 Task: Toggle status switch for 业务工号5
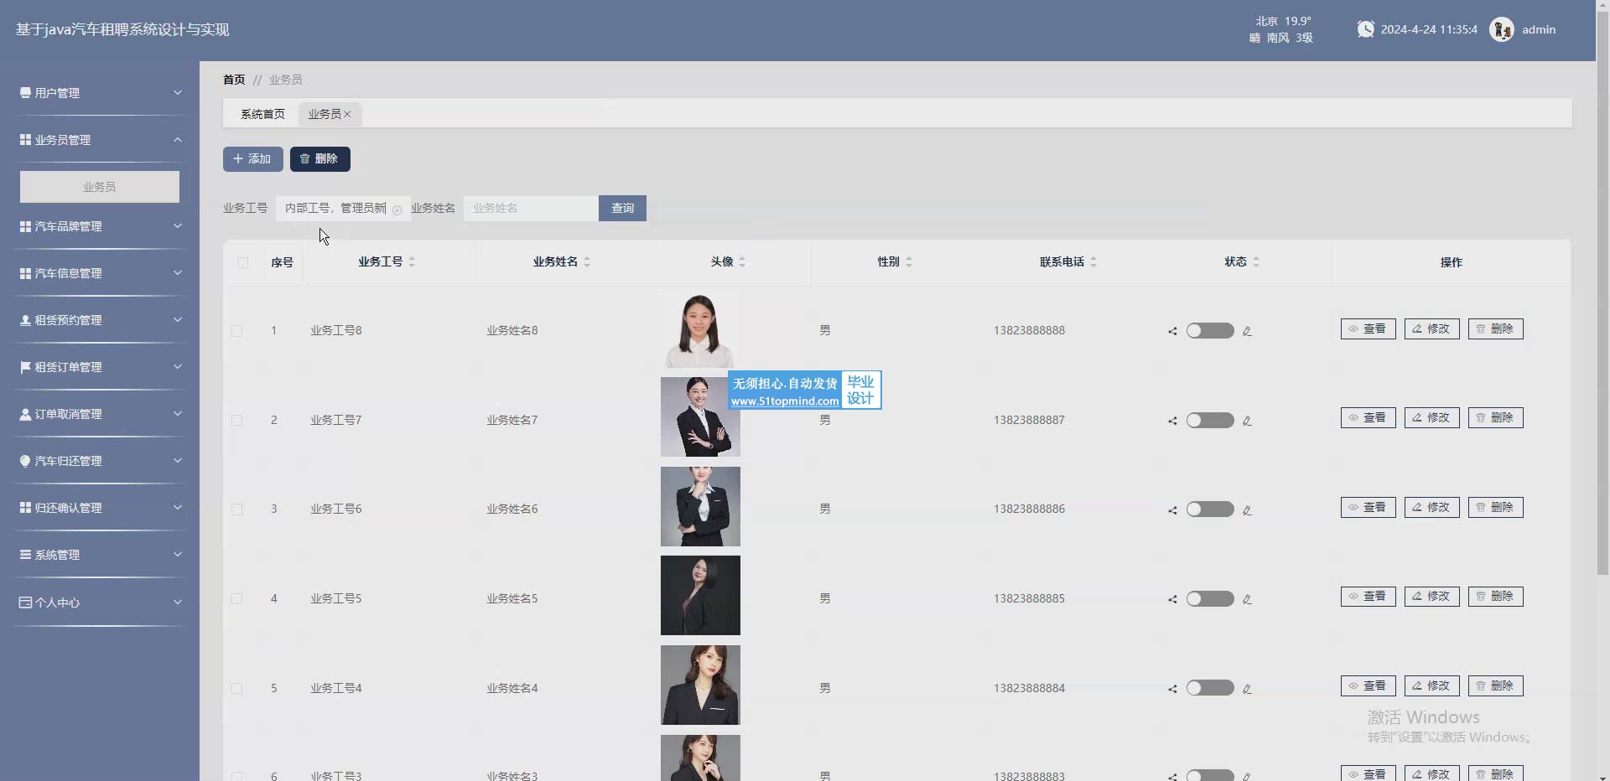(1210, 598)
